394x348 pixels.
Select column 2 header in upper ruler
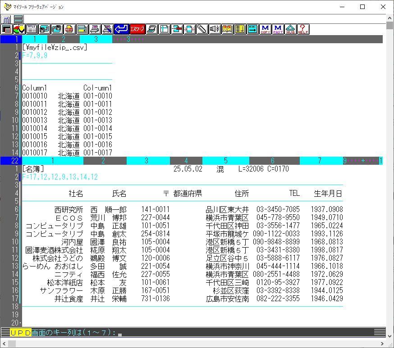click(64, 39)
